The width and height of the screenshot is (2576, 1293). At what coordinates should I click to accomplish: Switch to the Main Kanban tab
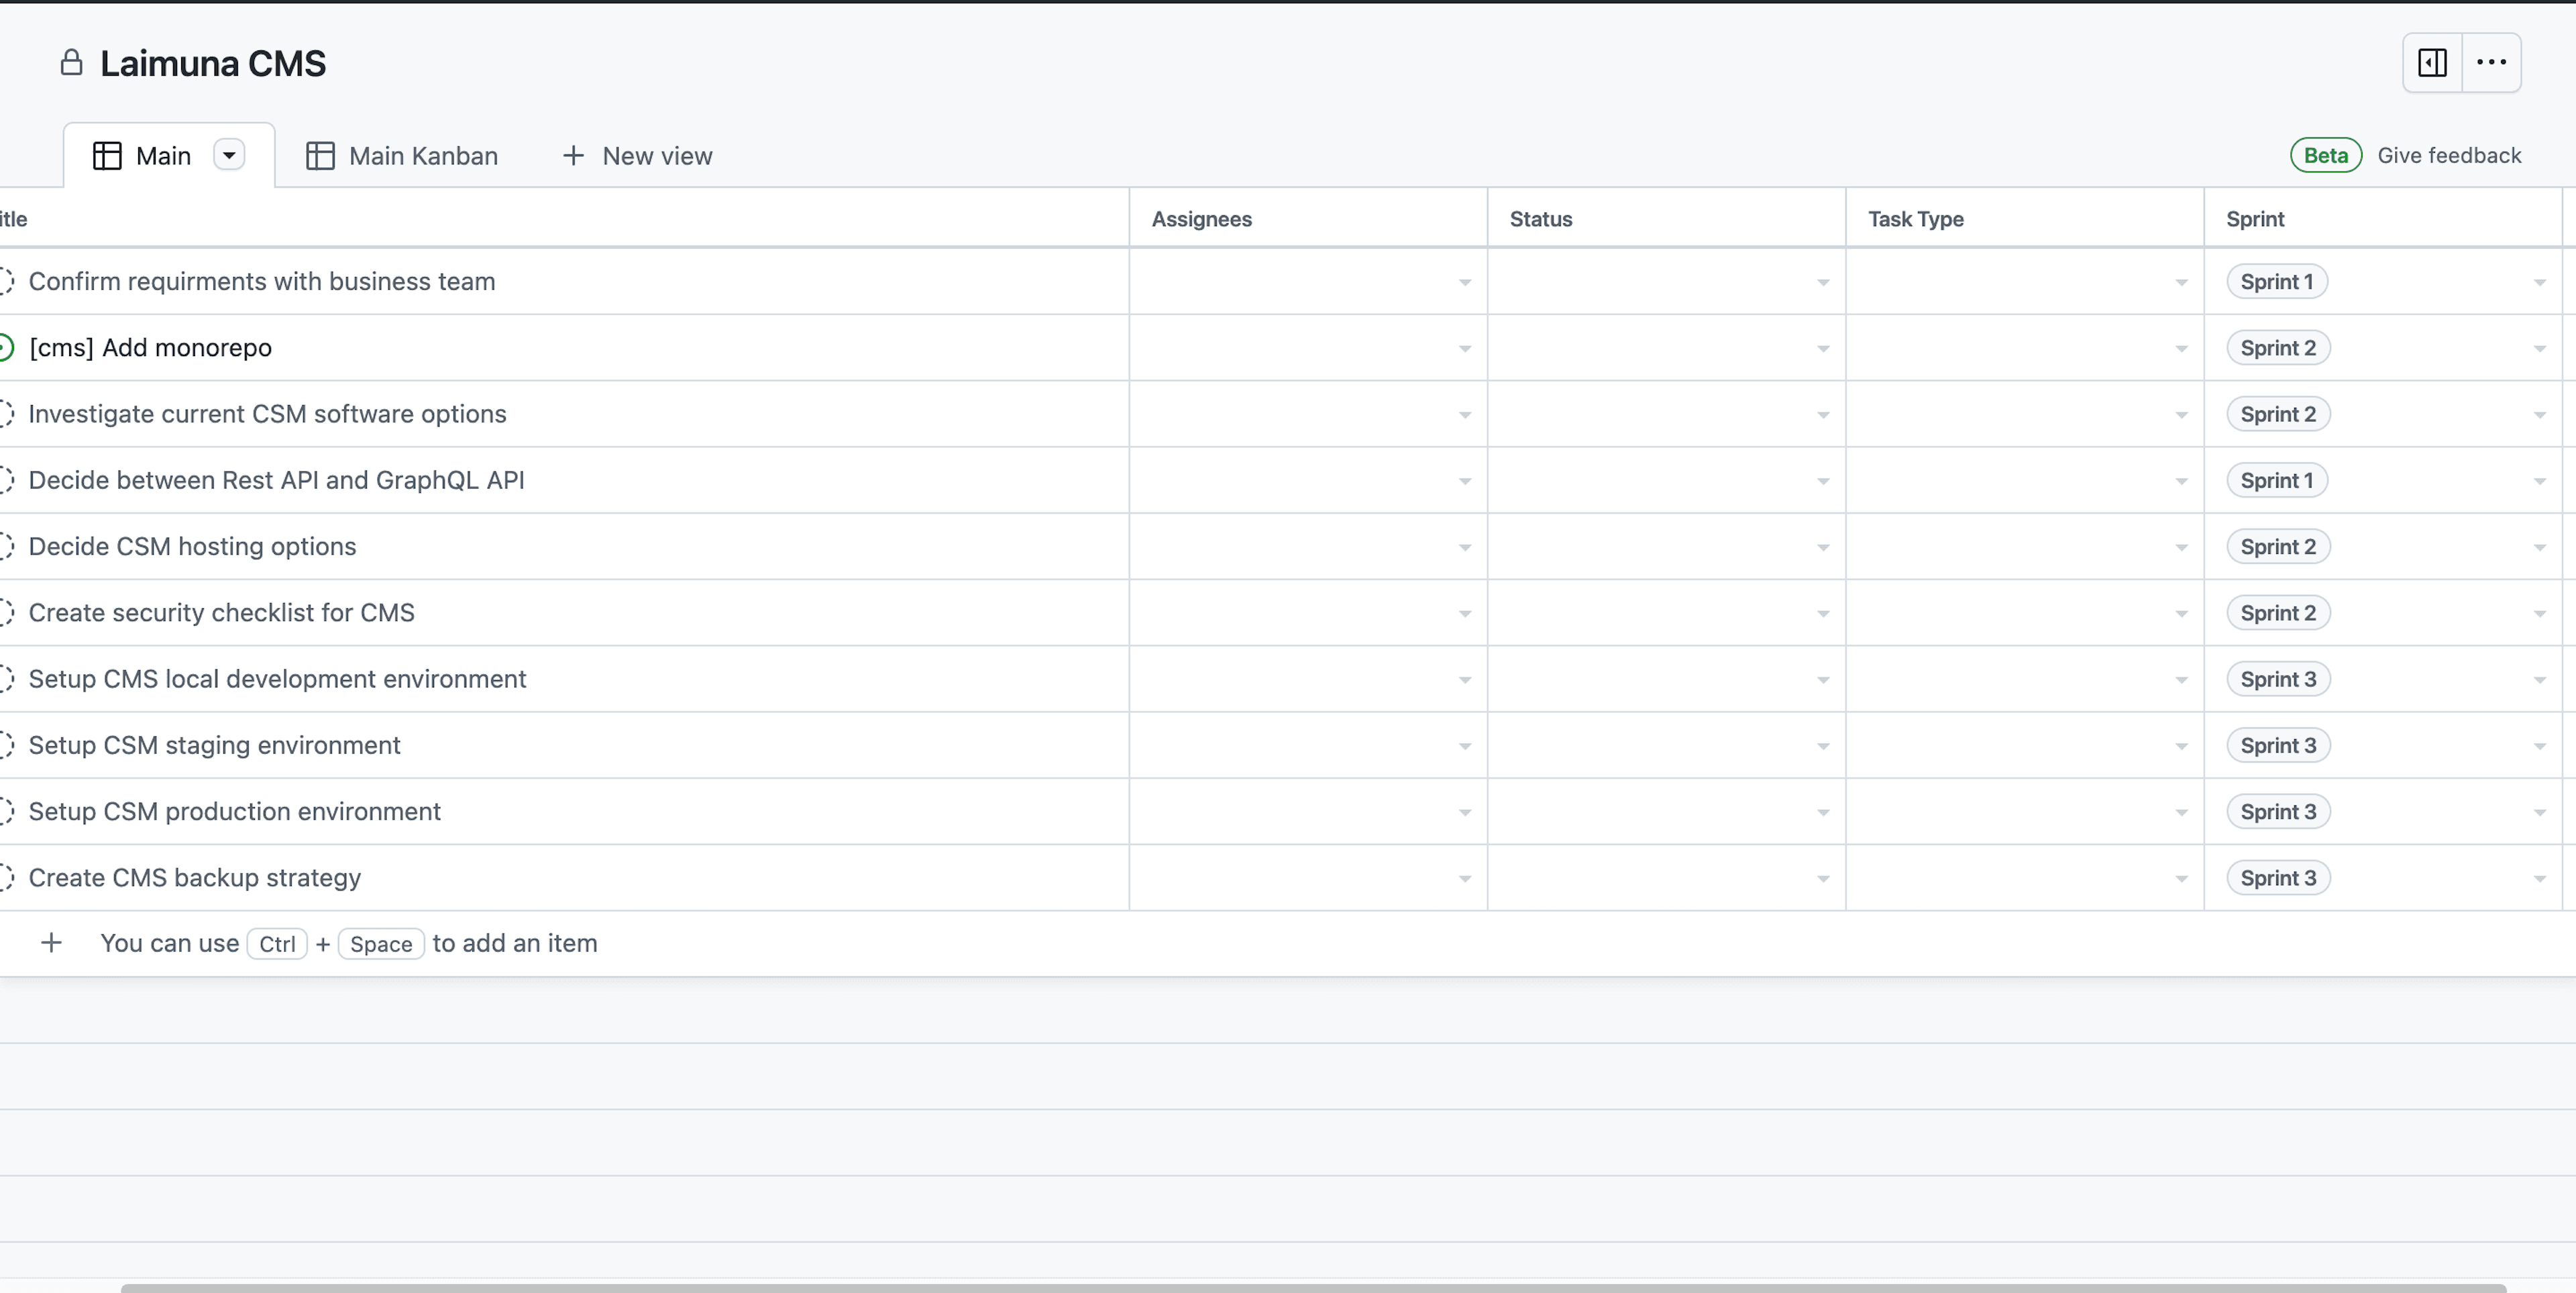pos(402,156)
